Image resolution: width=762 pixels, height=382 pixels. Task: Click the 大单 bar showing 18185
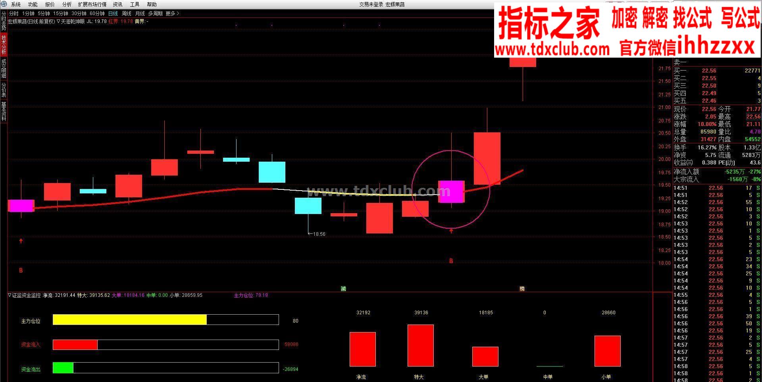485,357
